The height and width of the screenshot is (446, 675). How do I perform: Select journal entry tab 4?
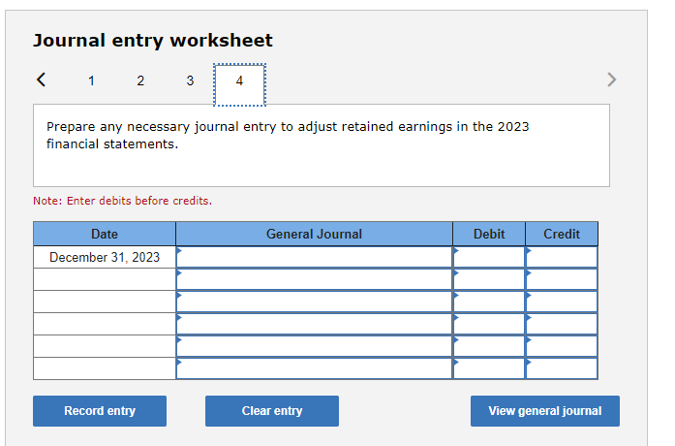pos(240,84)
